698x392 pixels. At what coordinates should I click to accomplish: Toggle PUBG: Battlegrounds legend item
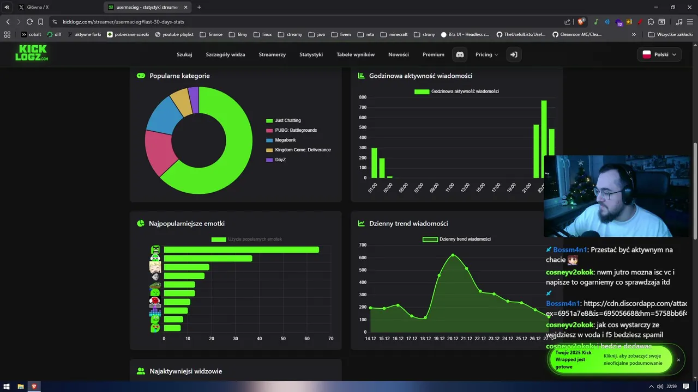[x=291, y=130]
